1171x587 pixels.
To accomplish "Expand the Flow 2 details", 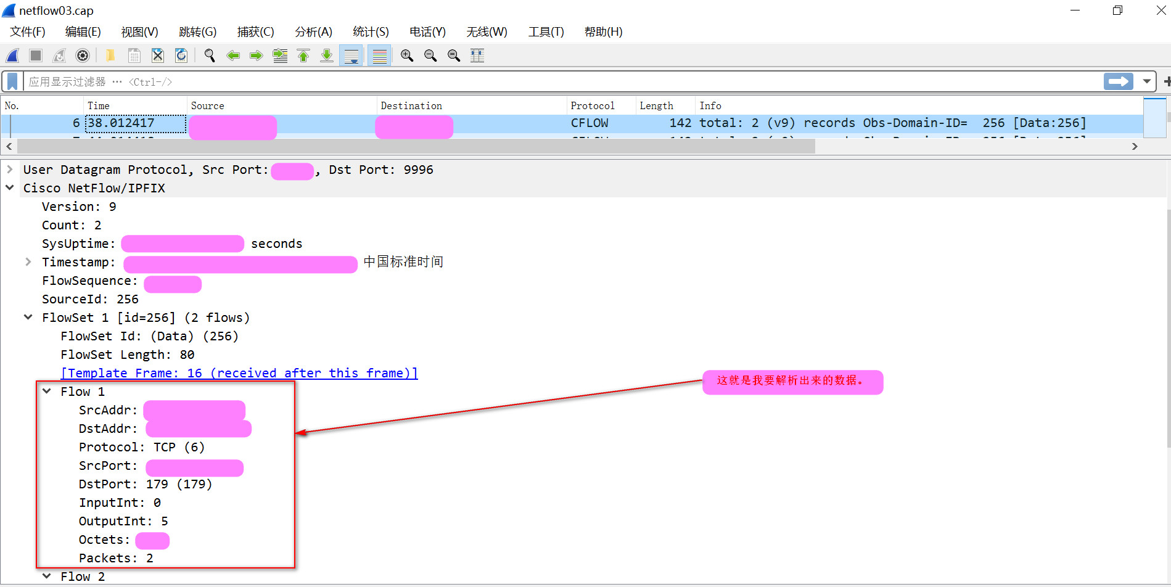I will (x=47, y=576).
